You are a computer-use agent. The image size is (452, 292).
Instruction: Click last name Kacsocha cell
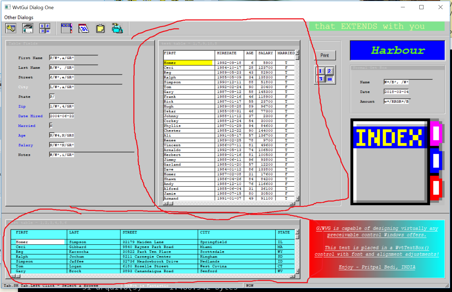pos(93,252)
